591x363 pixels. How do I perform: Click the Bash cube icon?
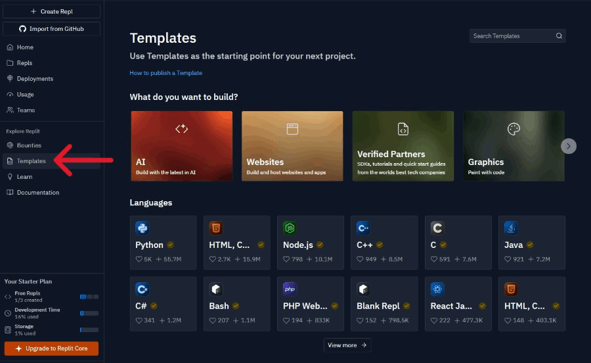point(216,289)
